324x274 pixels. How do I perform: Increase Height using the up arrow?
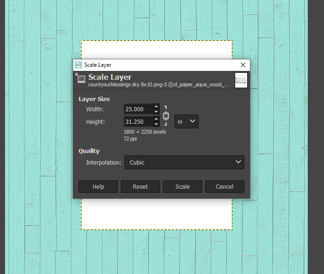(x=156, y=119)
